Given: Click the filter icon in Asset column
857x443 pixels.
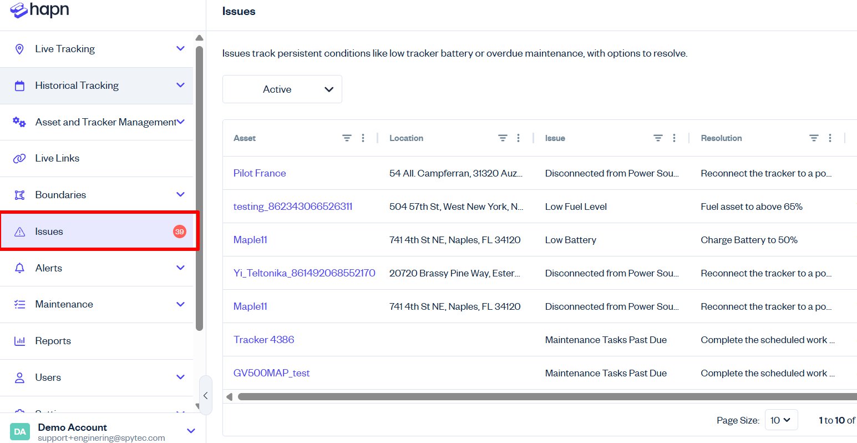Looking at the screenshot, I should point(347,138).
